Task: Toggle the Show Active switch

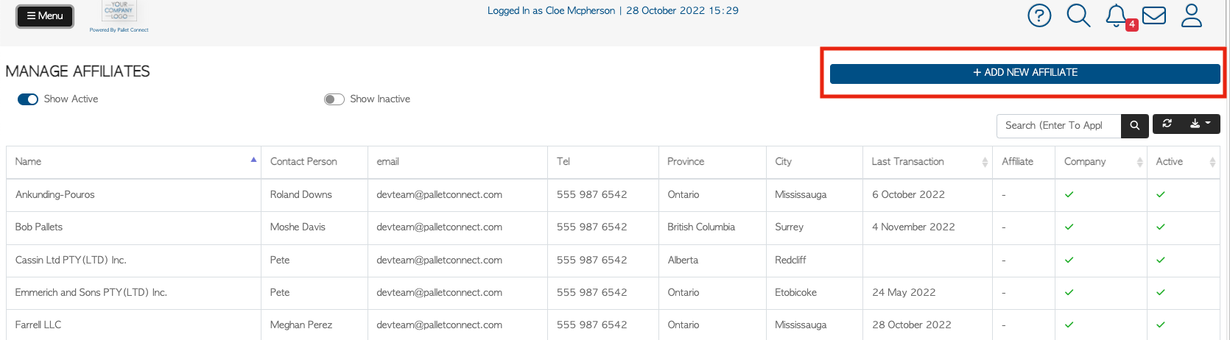Action: pyautogui.click(x=28, y=99)
